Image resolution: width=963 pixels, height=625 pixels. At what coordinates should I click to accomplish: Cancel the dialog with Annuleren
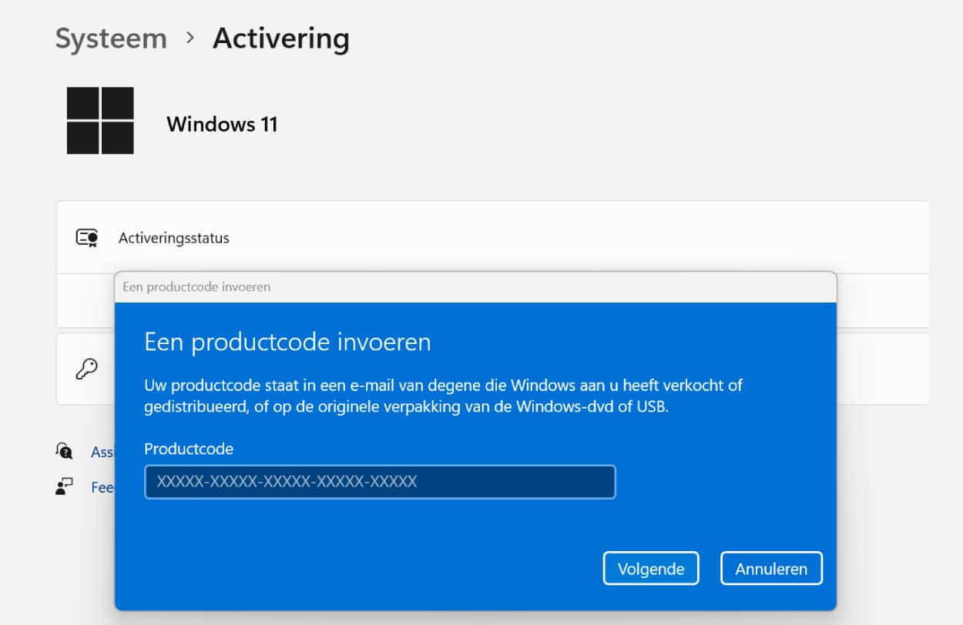(x=771, y=569)
